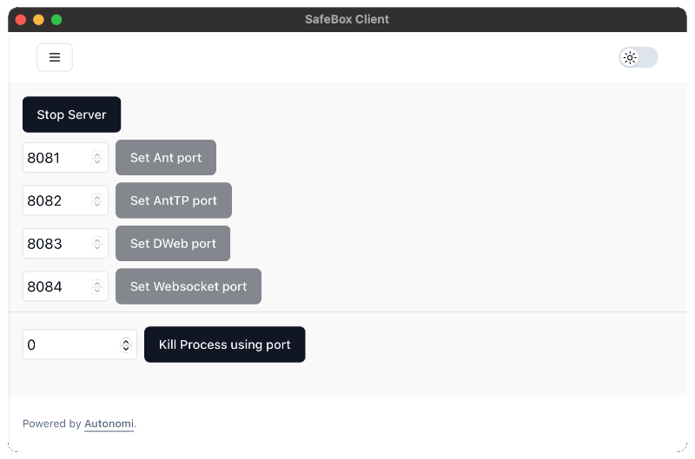Click stepper arrows on kill-port field

point(126,344)
